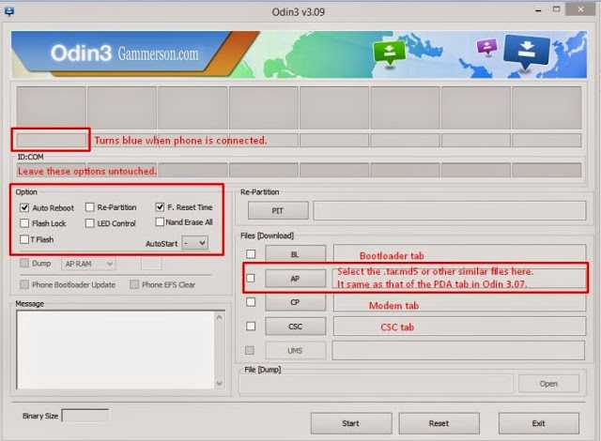This screenshot has width=601, height=441.
Task: Click the Odin3 logo in banner
Action: tap(64, 54)
